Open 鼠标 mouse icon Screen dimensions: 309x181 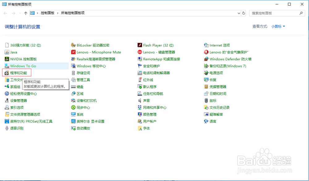[206, 101]
